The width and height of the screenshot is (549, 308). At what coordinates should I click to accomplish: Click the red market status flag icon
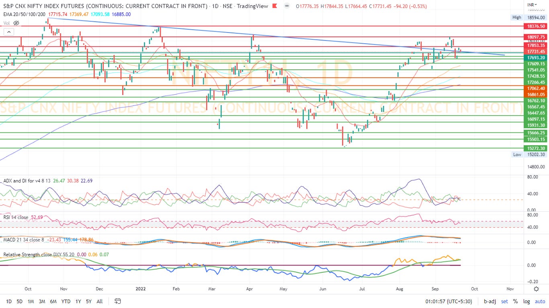tap(274, 6)
